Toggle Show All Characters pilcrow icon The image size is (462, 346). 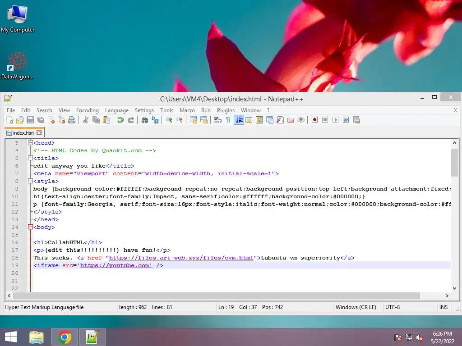coord(228,120)
